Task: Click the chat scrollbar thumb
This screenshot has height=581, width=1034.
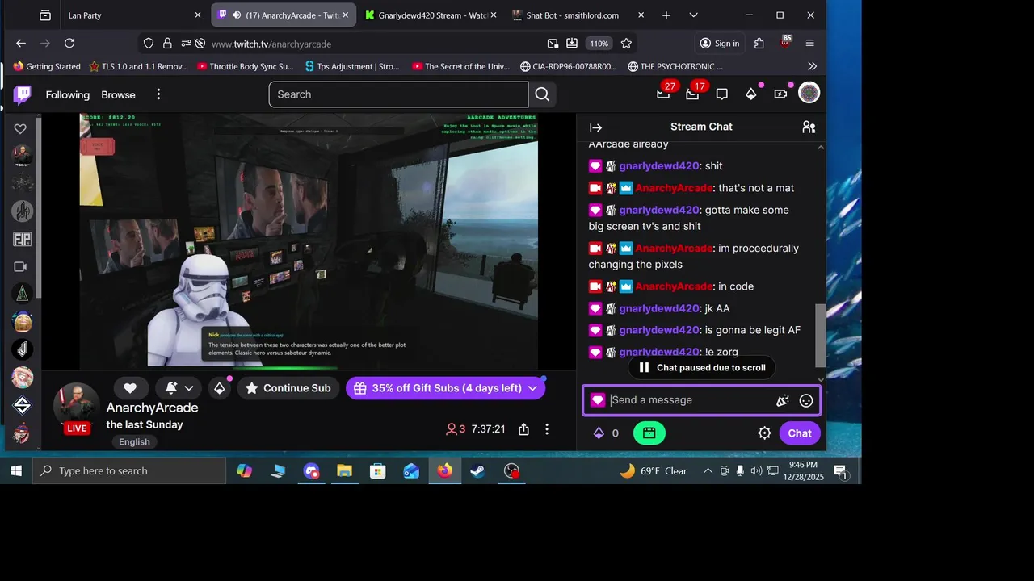Action: (x=821, y=335)
